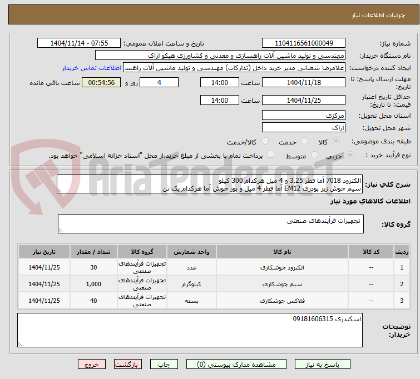
Task: Click the unit کیلوگرم cell
Action: tap(191, 284)
